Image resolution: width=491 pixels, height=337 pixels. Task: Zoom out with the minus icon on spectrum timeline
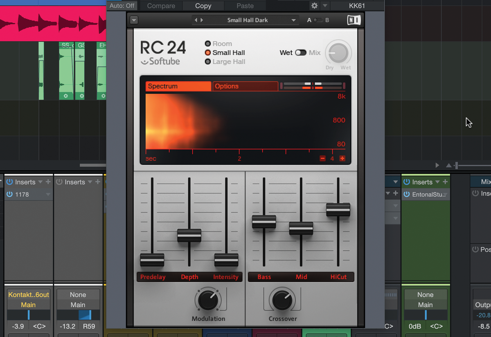(x=322, y=158)
